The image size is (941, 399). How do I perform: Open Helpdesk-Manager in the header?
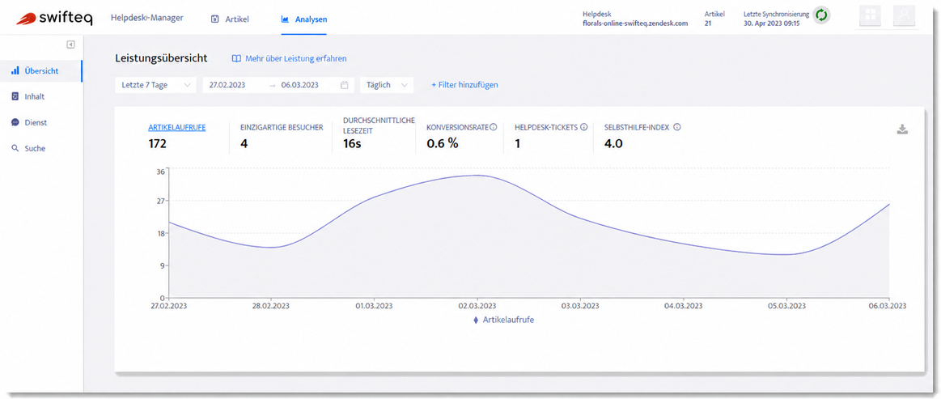(147, 18)
